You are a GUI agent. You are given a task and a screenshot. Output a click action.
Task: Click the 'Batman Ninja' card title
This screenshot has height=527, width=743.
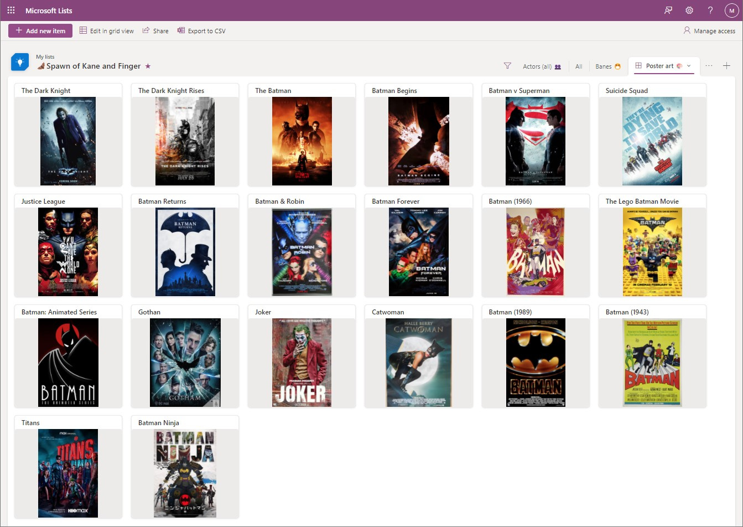[159, 423]
